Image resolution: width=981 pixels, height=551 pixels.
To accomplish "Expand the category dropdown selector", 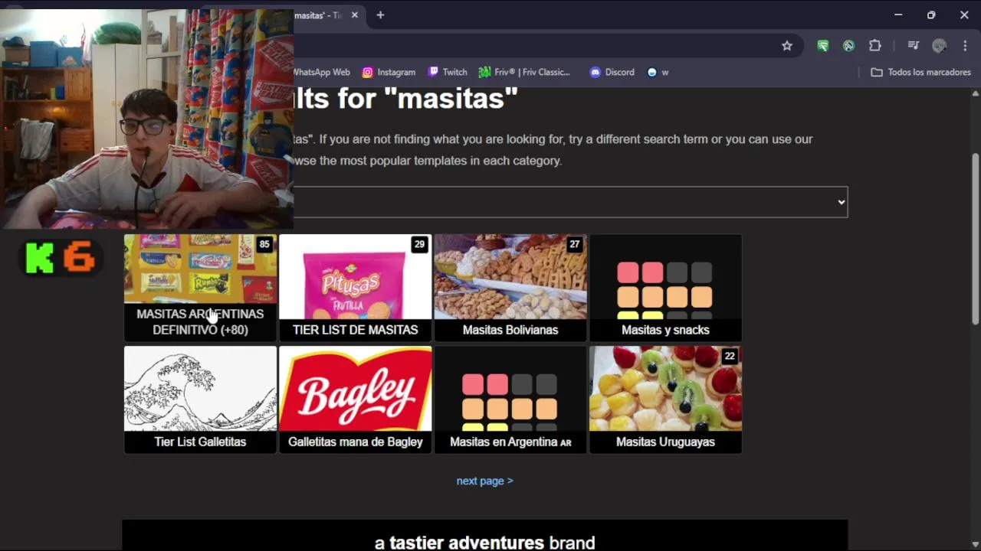I will tap(570, 202).
